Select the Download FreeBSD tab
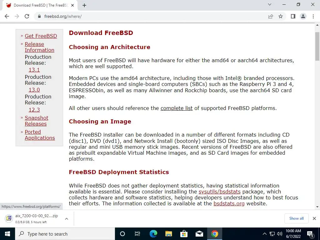 click(x=40, y=5)
